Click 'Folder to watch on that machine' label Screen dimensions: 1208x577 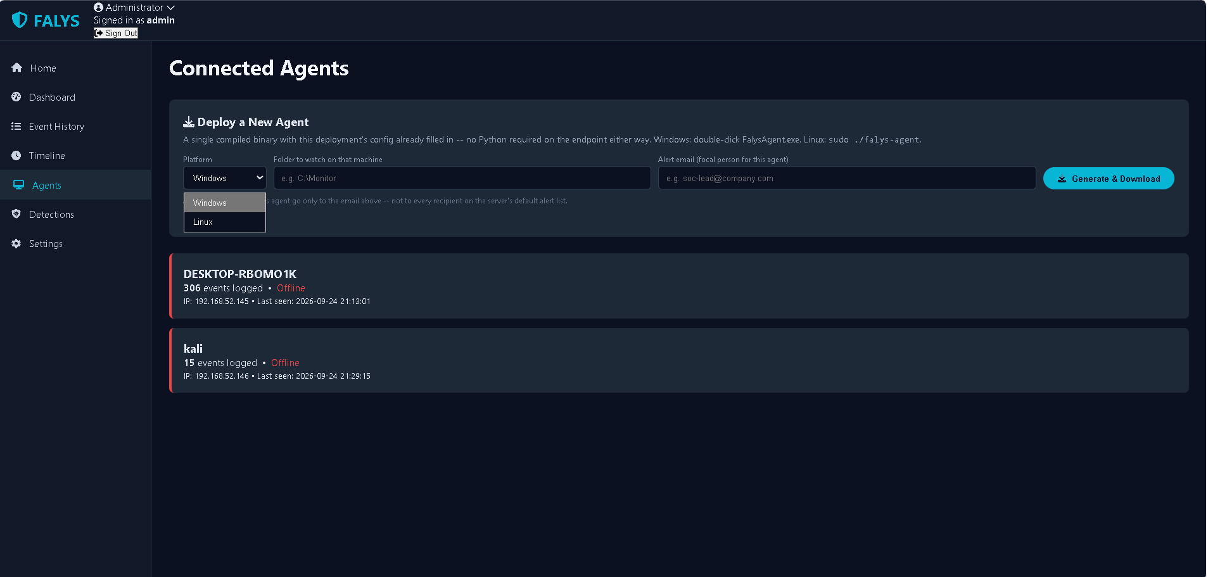pos(328,160)
